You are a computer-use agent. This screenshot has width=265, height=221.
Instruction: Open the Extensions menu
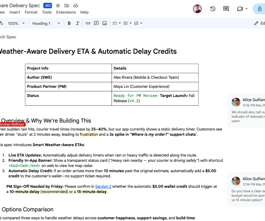(x=66, y=12)
